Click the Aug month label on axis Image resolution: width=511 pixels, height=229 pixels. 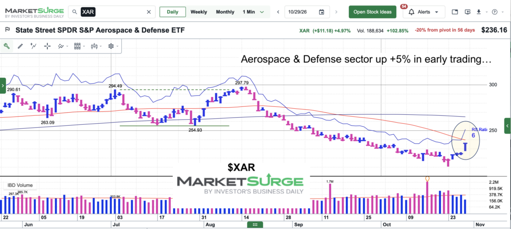click(x=210, y=225)
